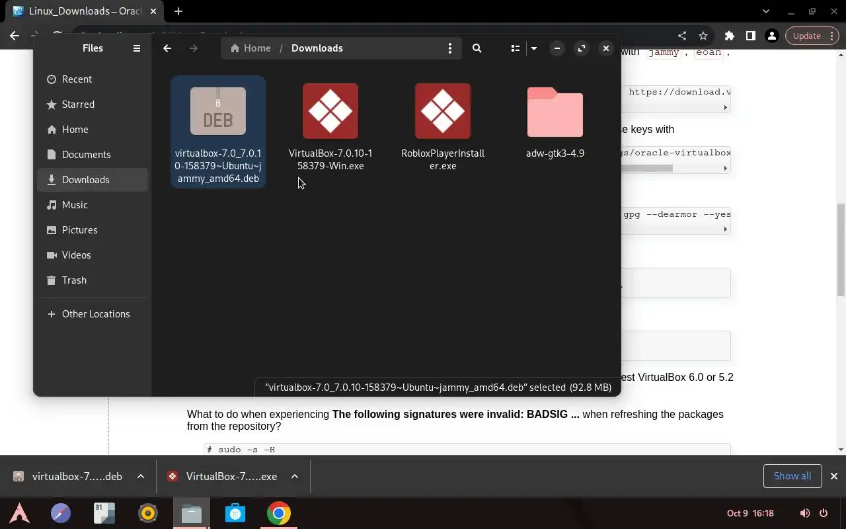846x529 pixels.
Task: Open search in Files
Action: coord(477,48)
